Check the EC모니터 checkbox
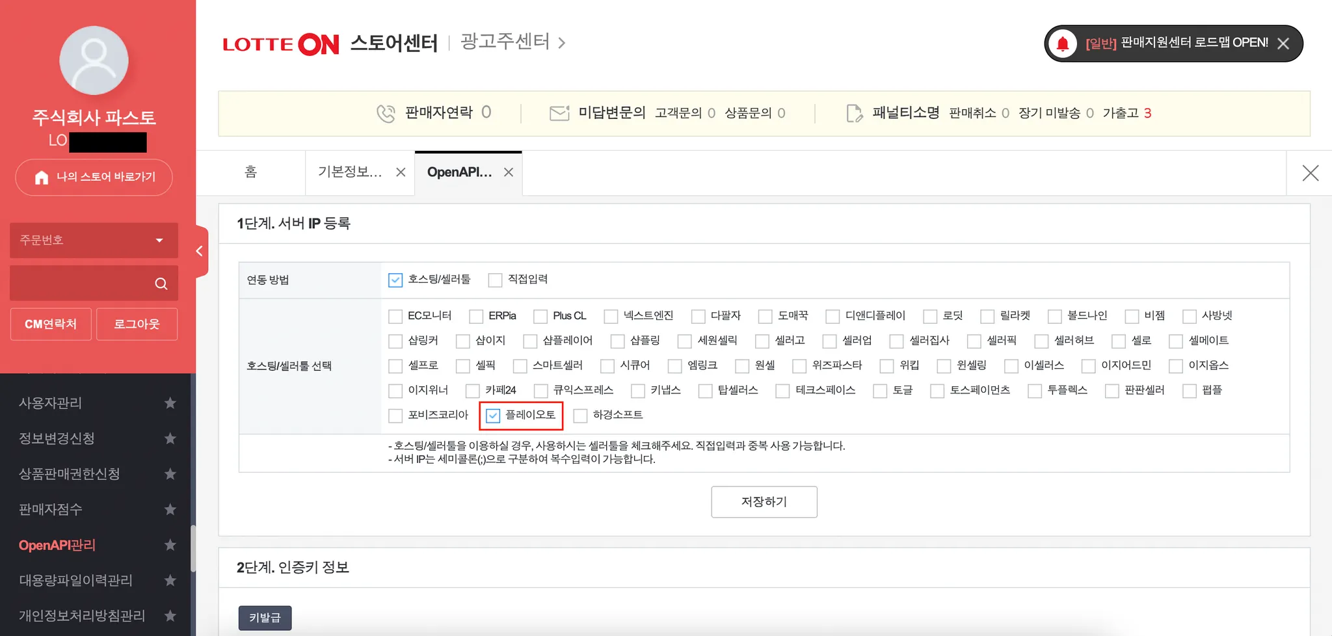 [x=395, y=317]
